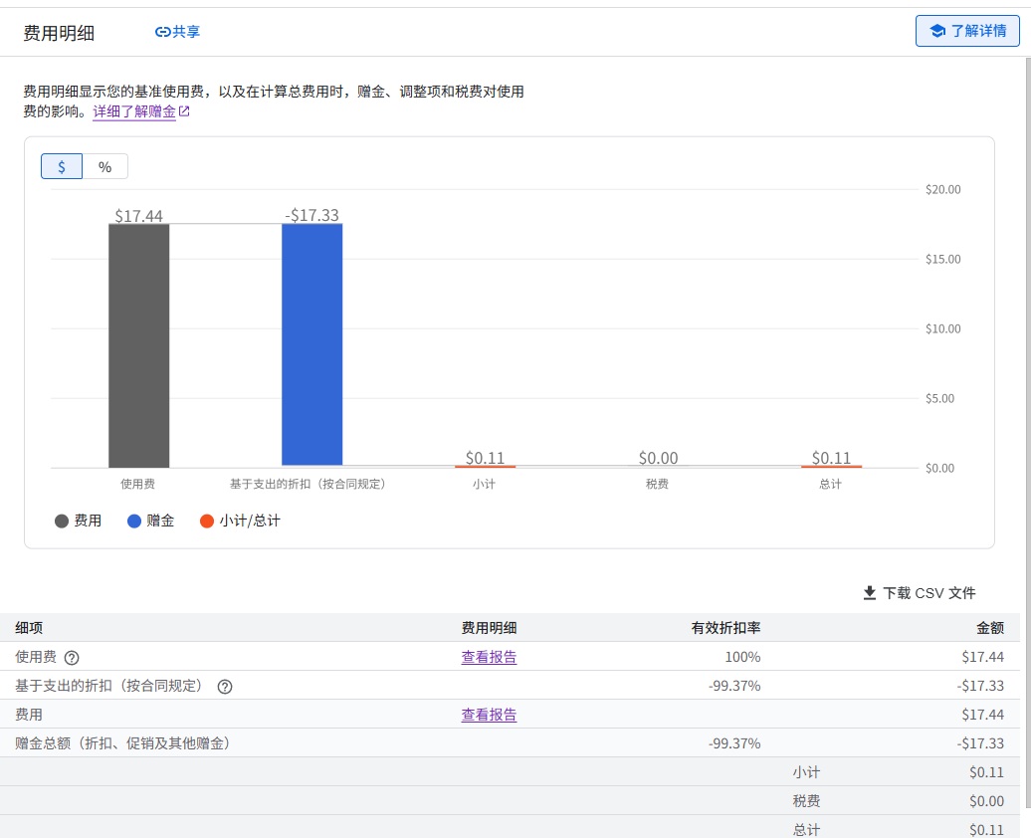The width and height of the screenshot is (1031, 838).
Task: Click the external link icon after 详细了解赠金
Action: 185,111
